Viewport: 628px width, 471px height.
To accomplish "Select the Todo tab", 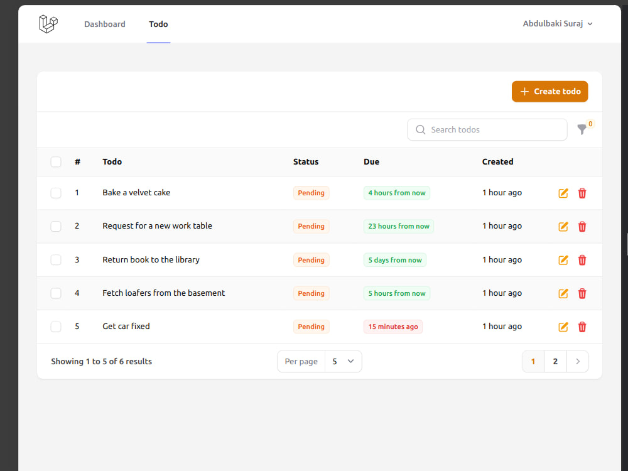I will pyautogui.click(x=158, y=24).
